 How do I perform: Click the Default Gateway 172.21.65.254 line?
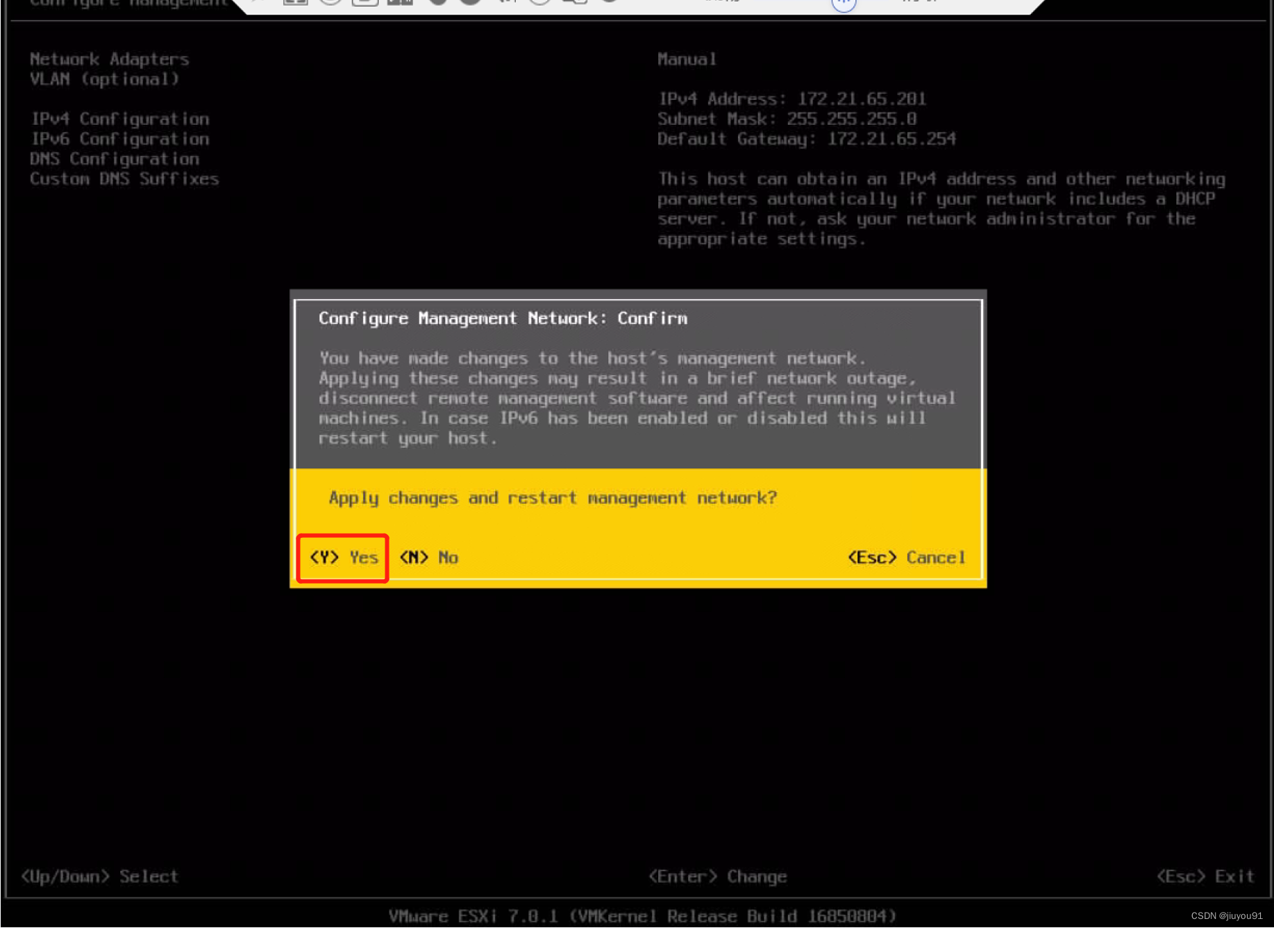(807, 139)
